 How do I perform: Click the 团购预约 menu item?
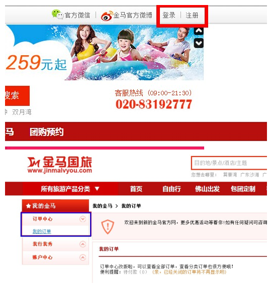[47, 132]
